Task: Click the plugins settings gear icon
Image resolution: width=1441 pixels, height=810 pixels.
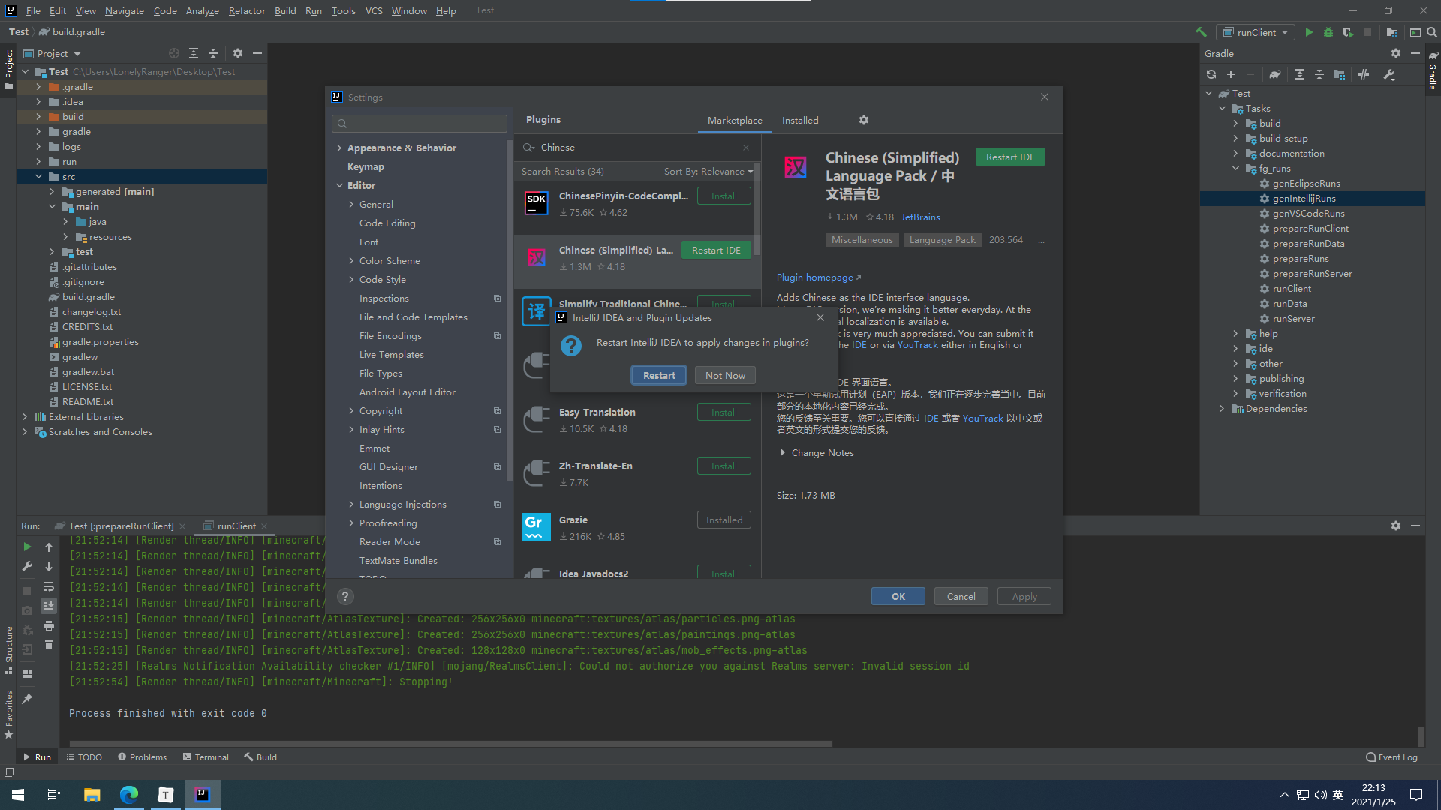Action: pyautogui.click(x=863, y=120)
